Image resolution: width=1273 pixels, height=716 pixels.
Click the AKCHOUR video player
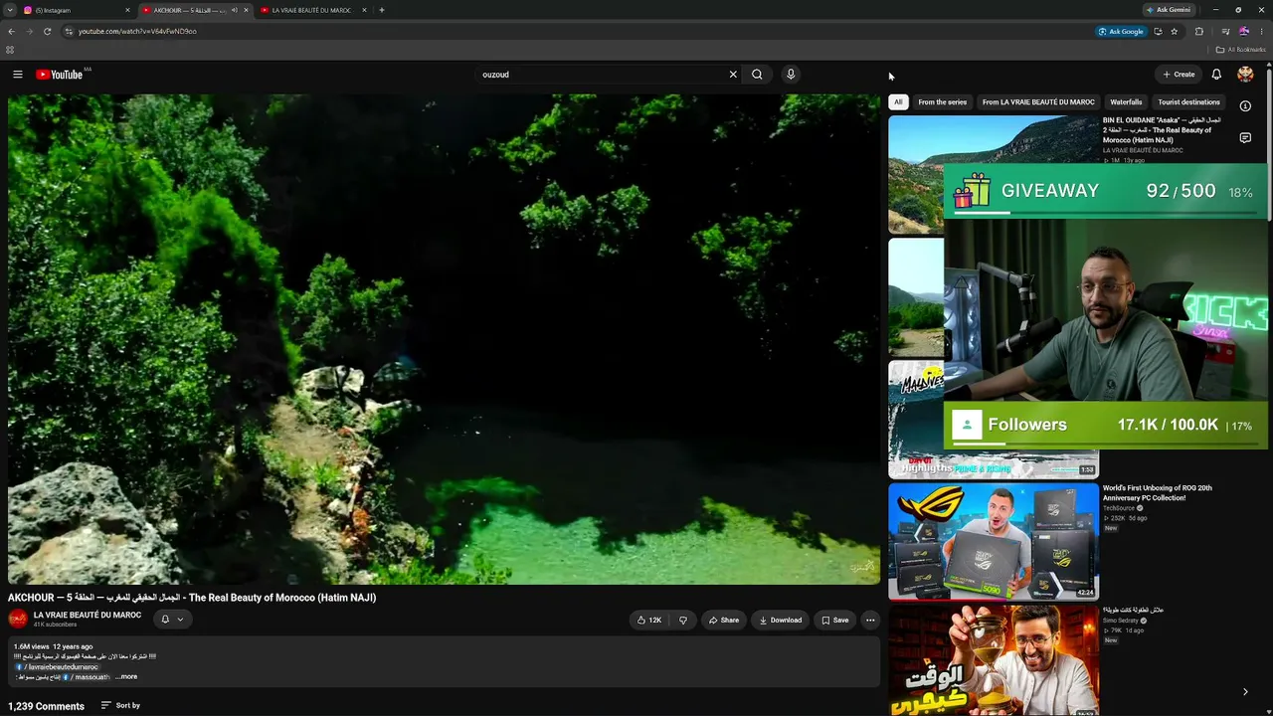click(x=444, y=339)
